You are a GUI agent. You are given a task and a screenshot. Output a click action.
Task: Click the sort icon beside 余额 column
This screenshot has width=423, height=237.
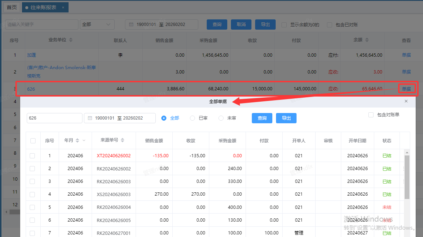pyautogui.click(x=367, y=40)
